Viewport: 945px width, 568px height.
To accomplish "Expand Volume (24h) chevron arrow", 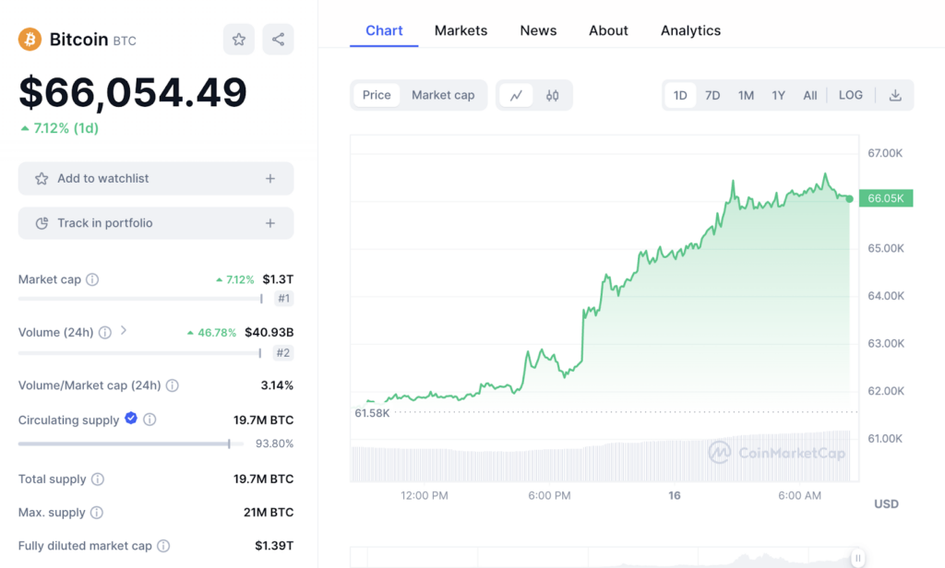I will point(124,331).
